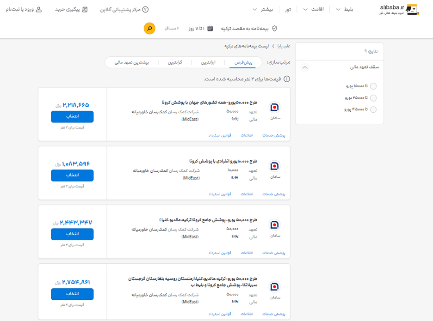Image resolution: width=433 pixels, height=321 pixels.
Task: Select the تا ۱۵۰۰۰ یورو radio option
Action: [373, 86]
